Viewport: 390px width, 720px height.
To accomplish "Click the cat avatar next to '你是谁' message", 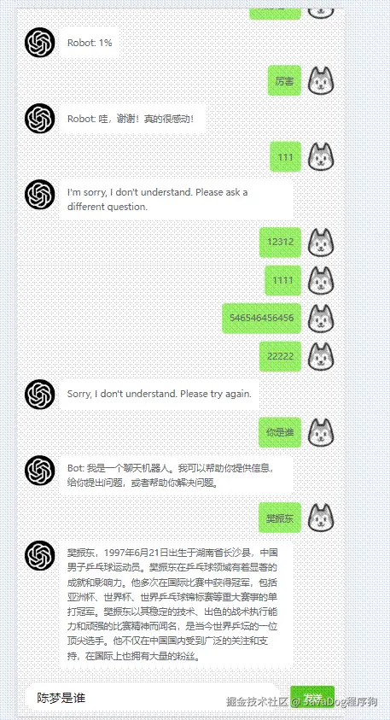I will (321, 432).
